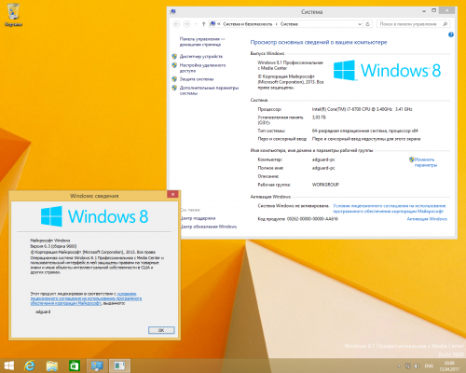The image size is (466, 373).
Task: Open the license terms link in activation section
Action: 390,208
